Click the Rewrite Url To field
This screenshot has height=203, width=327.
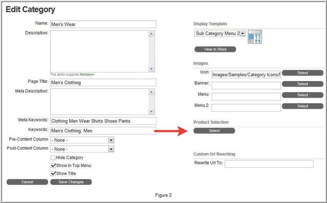(x=269, y=164)
